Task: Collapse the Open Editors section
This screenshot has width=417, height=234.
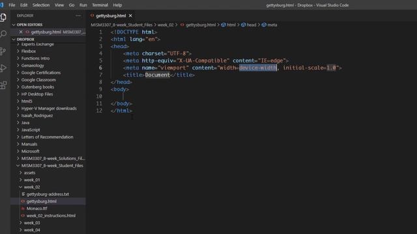Action: coord(29,25)
